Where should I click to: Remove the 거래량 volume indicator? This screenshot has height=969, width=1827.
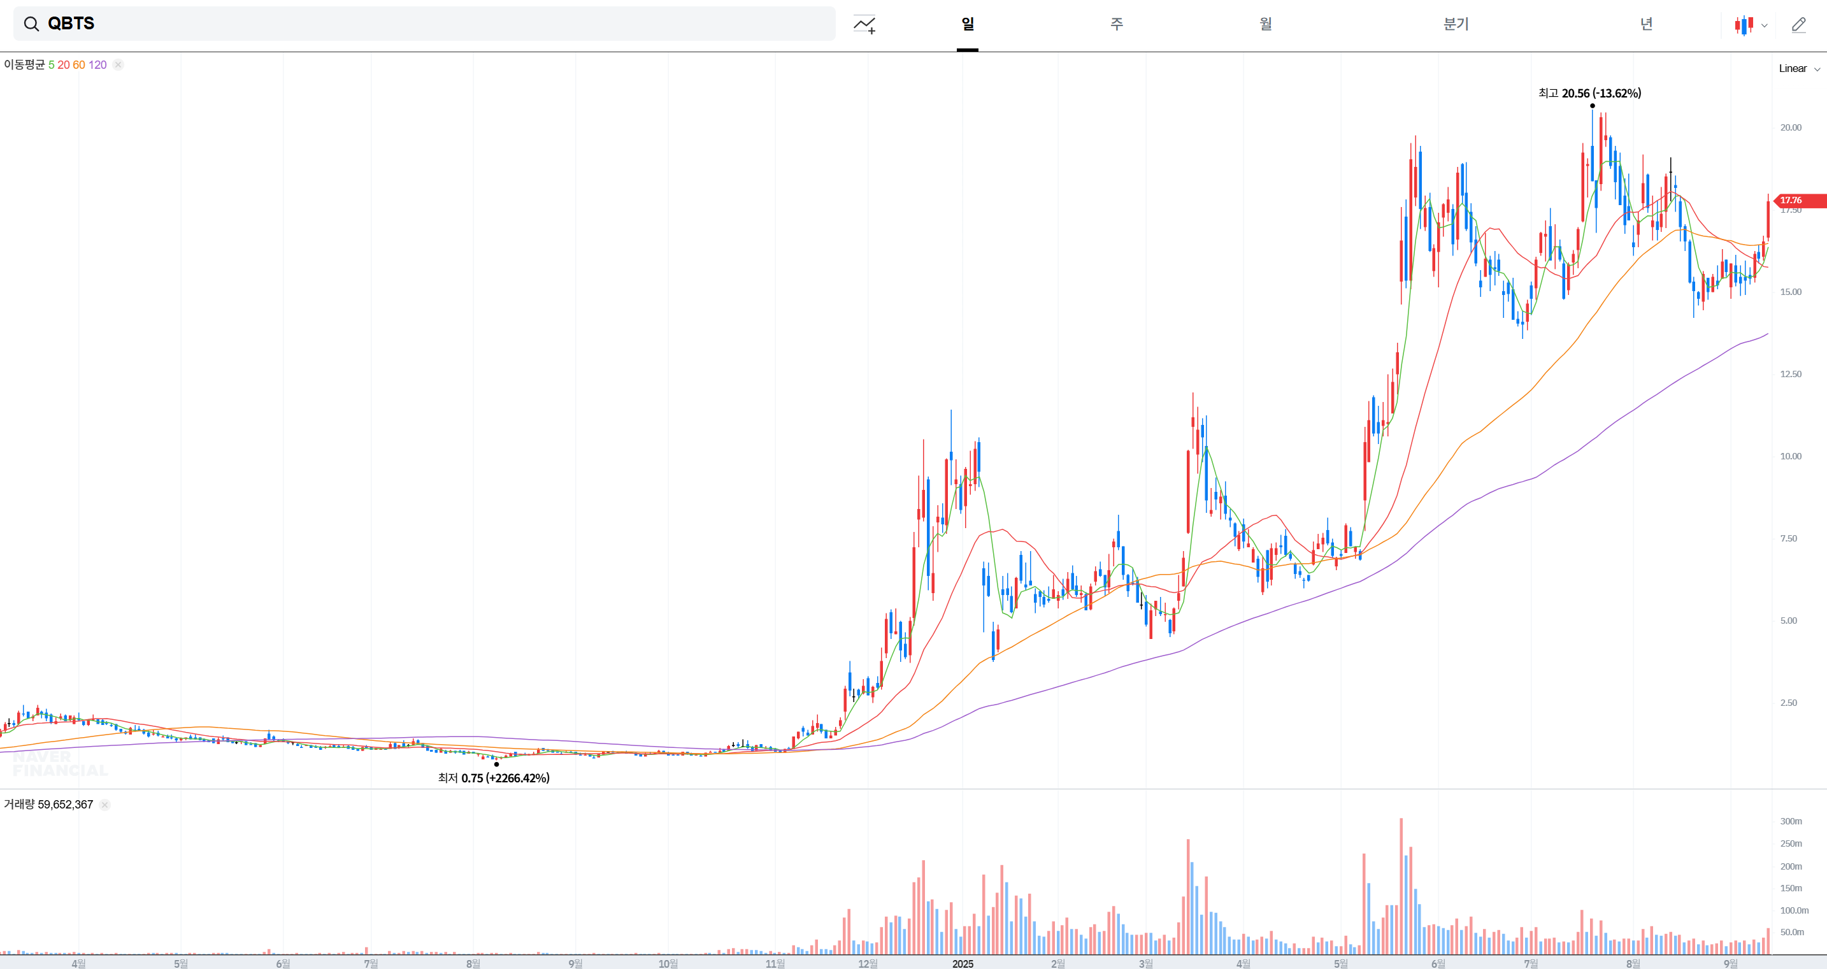pos(105,805)
